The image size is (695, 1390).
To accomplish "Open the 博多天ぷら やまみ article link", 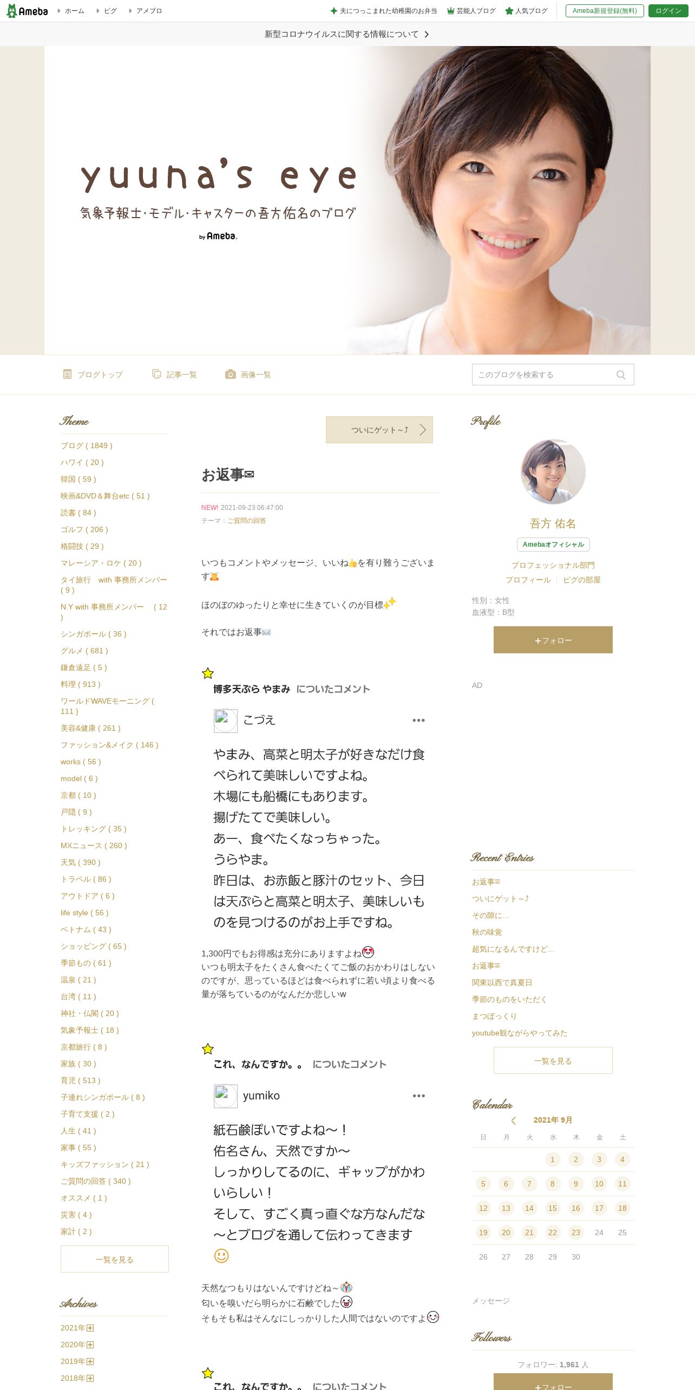I will click(252, 689).
